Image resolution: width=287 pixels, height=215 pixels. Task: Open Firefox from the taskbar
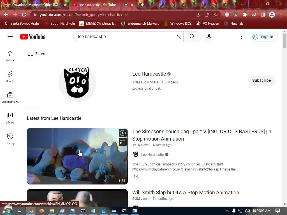click(41, 211)
